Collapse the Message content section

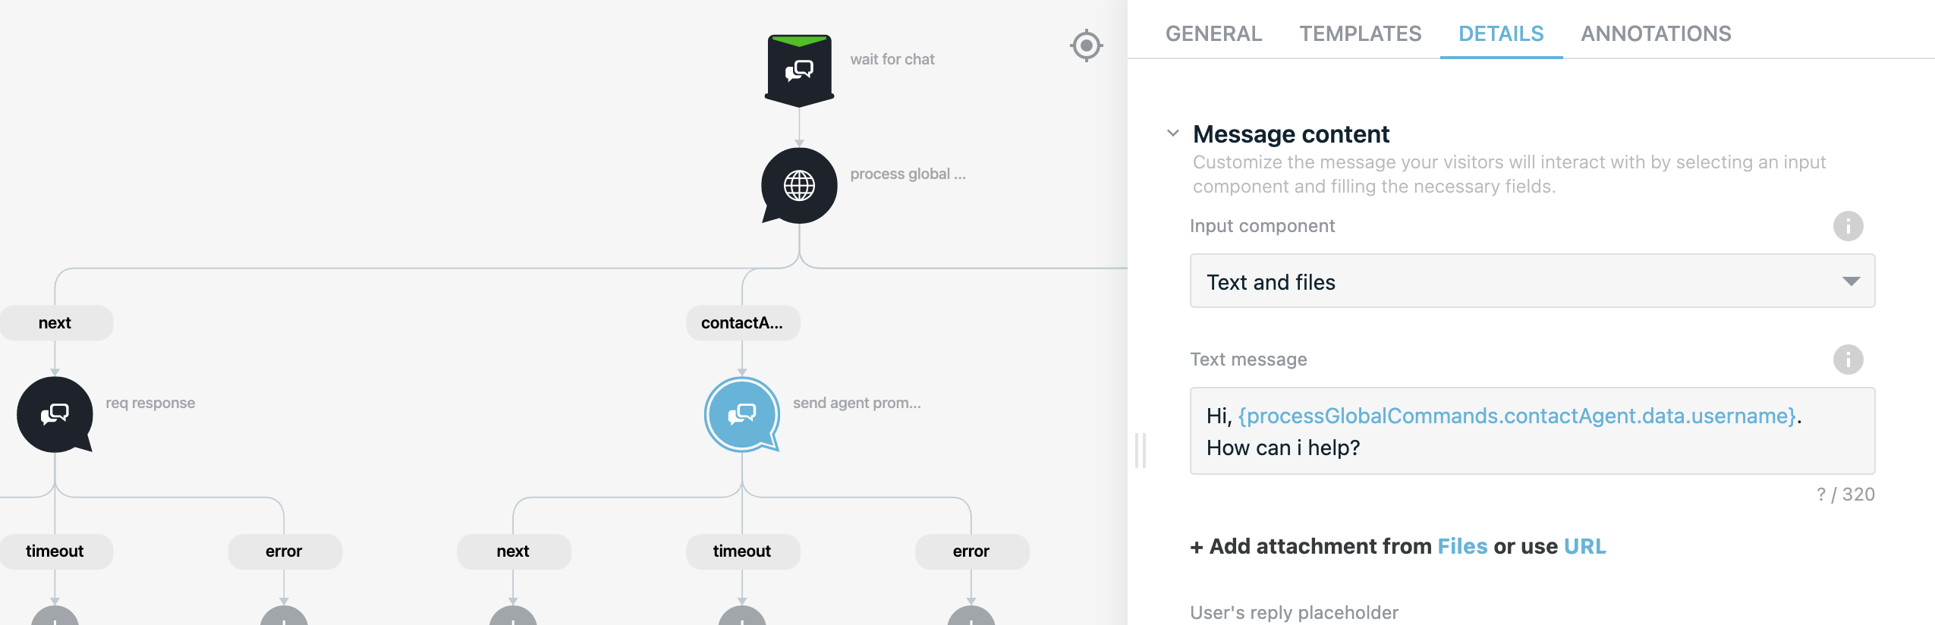[1173, 133]
